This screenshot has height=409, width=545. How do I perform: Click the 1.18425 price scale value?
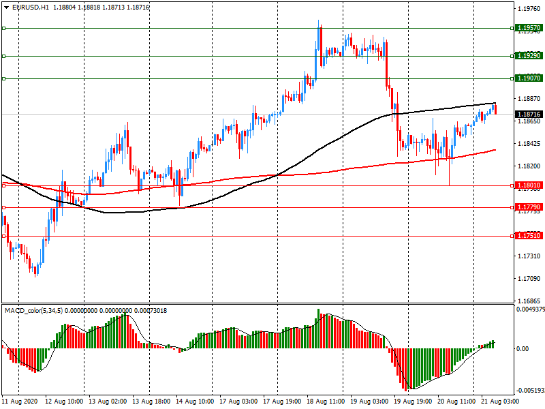pos(529,144)
